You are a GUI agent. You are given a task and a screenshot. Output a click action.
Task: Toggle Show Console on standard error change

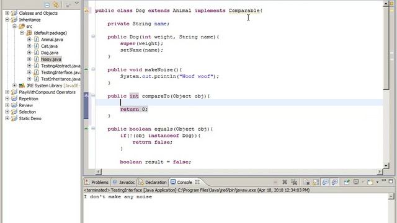[x=335, y=182]
